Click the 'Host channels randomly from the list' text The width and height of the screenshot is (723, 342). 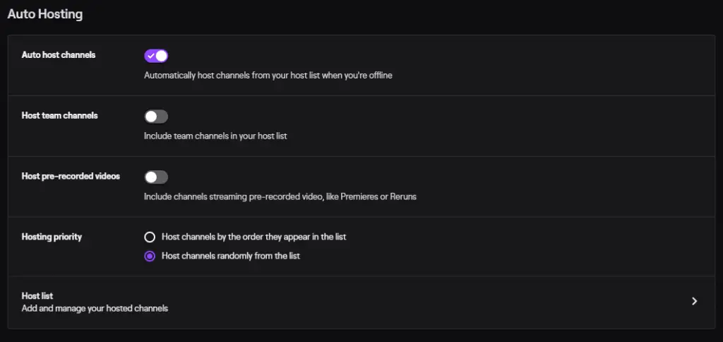tap(231, 256)
